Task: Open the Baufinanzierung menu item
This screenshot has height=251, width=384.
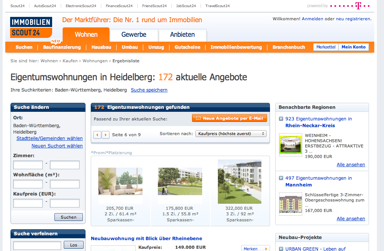Action: click(62, 47)
